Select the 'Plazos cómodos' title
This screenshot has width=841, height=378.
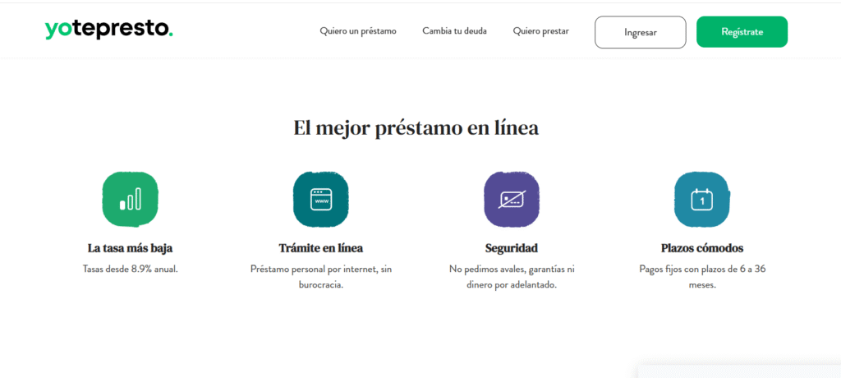click(x=702, y=249)
